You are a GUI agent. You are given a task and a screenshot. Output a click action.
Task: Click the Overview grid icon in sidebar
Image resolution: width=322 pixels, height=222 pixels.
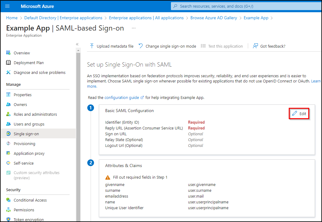(9, 53)
